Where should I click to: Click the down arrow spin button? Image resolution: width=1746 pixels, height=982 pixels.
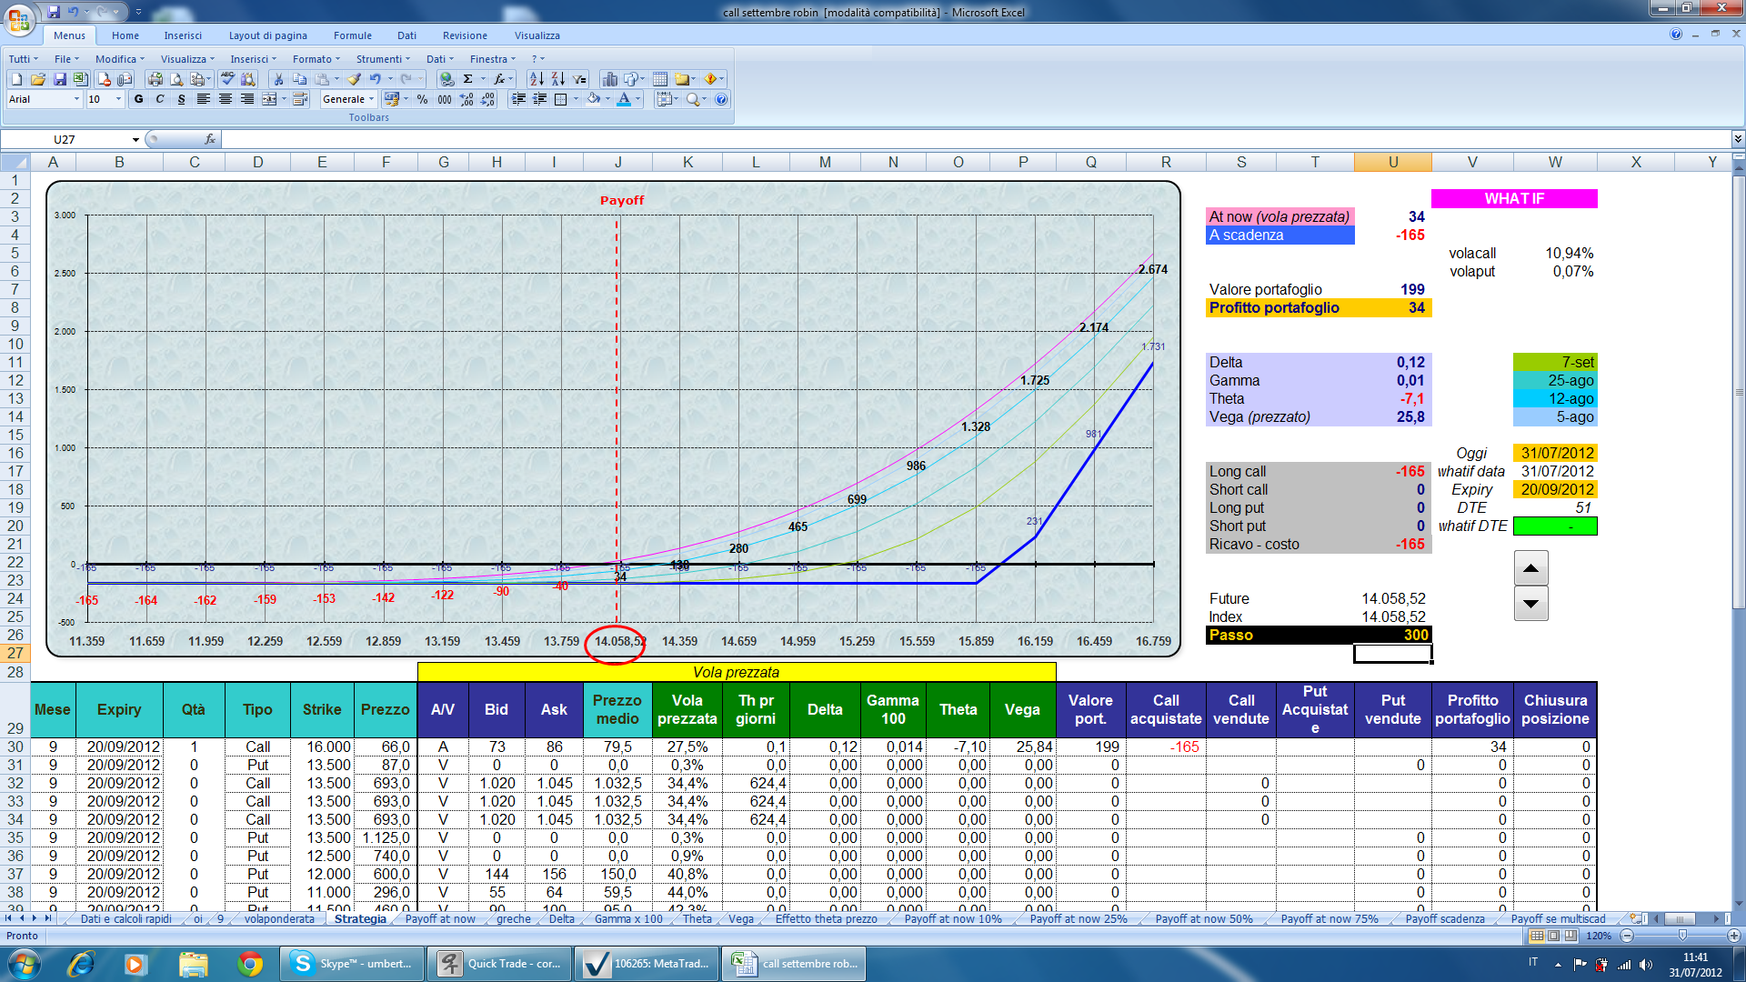(1530, 604)
